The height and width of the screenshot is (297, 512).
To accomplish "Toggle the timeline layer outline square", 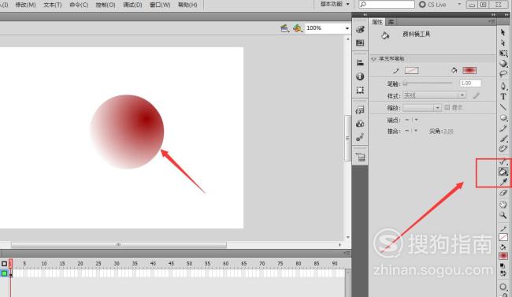I will (4, 264).
